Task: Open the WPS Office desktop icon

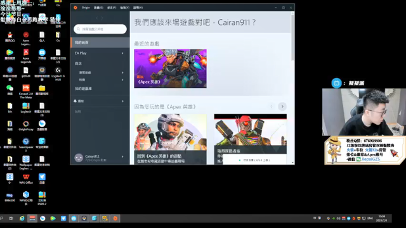Action: click(x=26, y=179)
